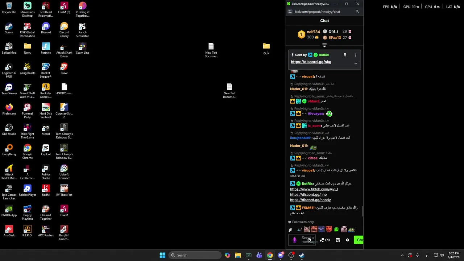Select the Medal desktop icon
The height and width of the screenshot is (261, 464).
(x=46, y=130)
